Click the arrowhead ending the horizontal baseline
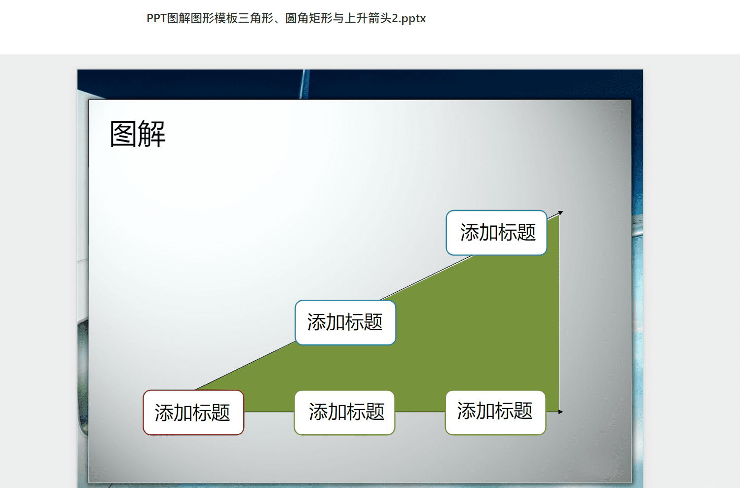740x488 pixels. [x=560, y=412]
